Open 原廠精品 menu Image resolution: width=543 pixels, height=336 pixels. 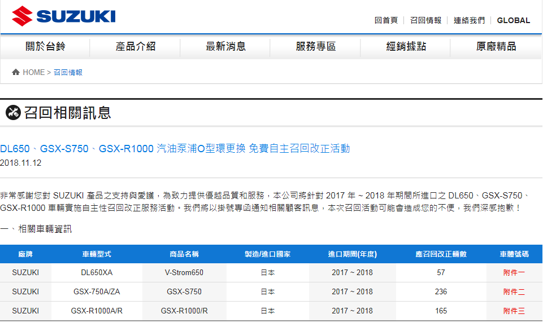pyautogui.click(x=496, y=46)
